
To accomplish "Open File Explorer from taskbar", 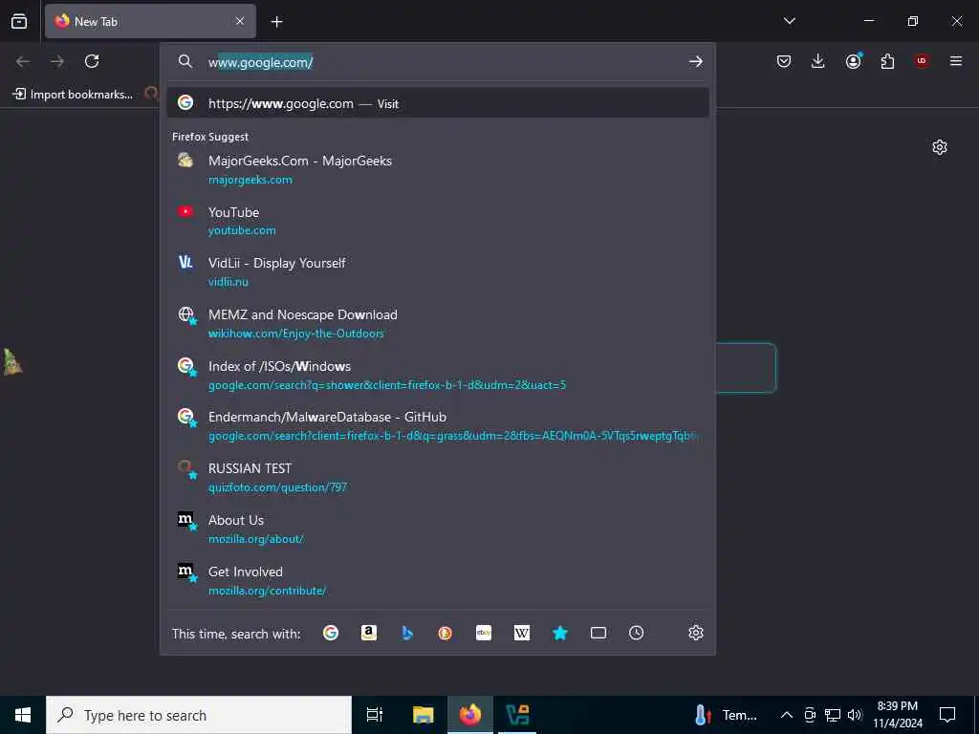I will click(x=424, y=715).
